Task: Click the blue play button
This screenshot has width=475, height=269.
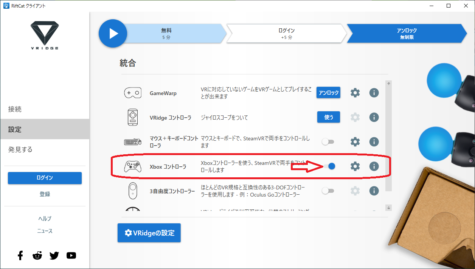Action: coord(113,34)
